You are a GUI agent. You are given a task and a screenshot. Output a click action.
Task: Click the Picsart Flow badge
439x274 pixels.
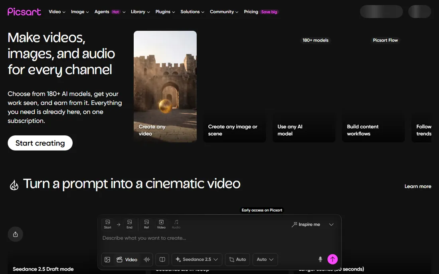(385, 40)
